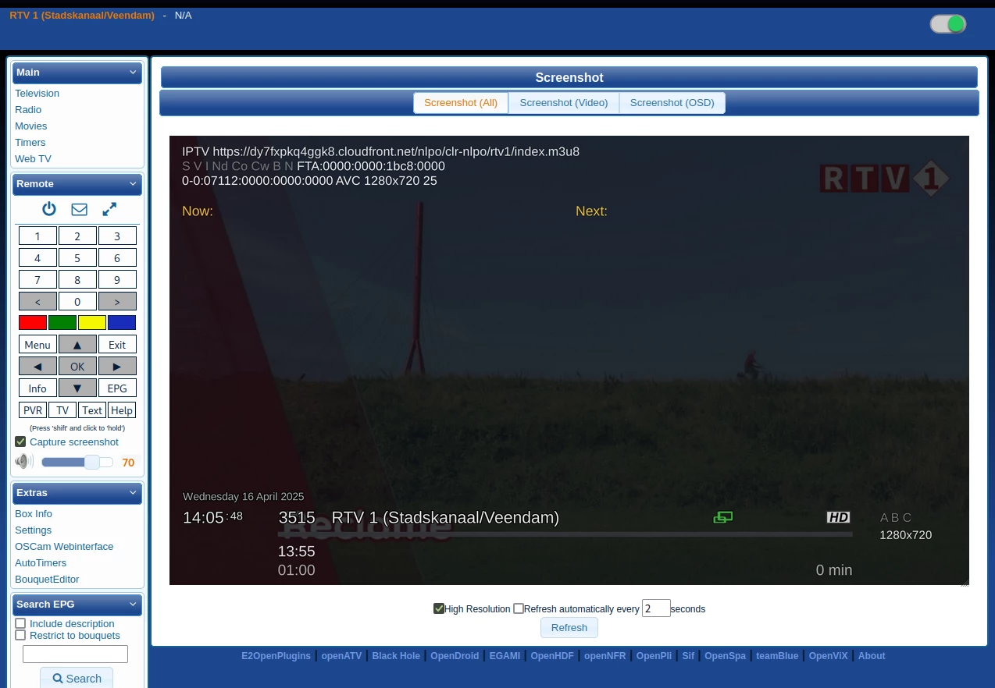
Task: Click the green remote color key
Action: (x=62, y=323)
